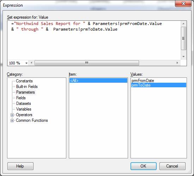This screenshot has height=176, width=194.
Task: Cancel the Expression dialog
Action: pos(172,166)
